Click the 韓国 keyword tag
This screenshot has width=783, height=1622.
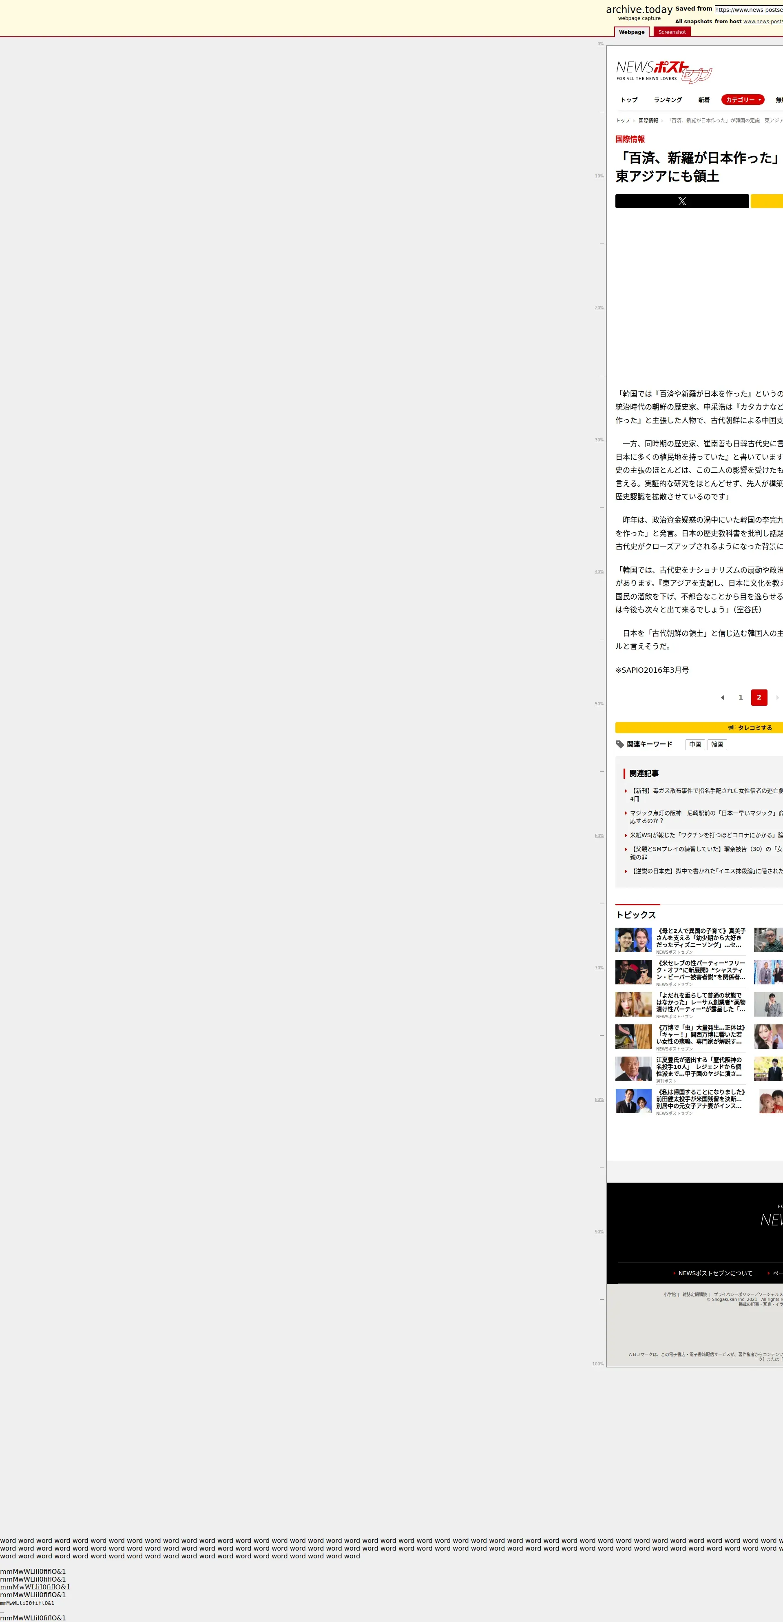717,744
